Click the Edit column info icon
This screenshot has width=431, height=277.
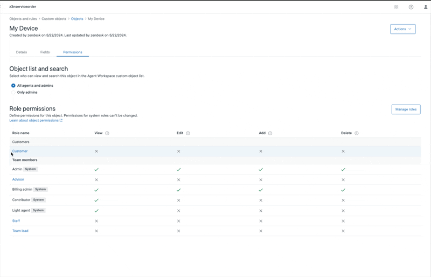[x=188, y=133]
